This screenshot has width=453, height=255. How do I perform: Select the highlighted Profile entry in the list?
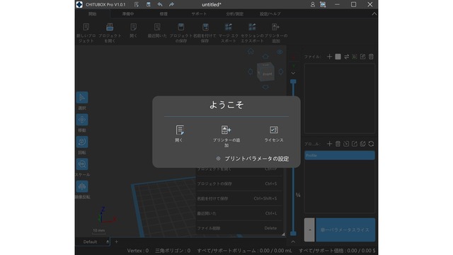(340, 155)
